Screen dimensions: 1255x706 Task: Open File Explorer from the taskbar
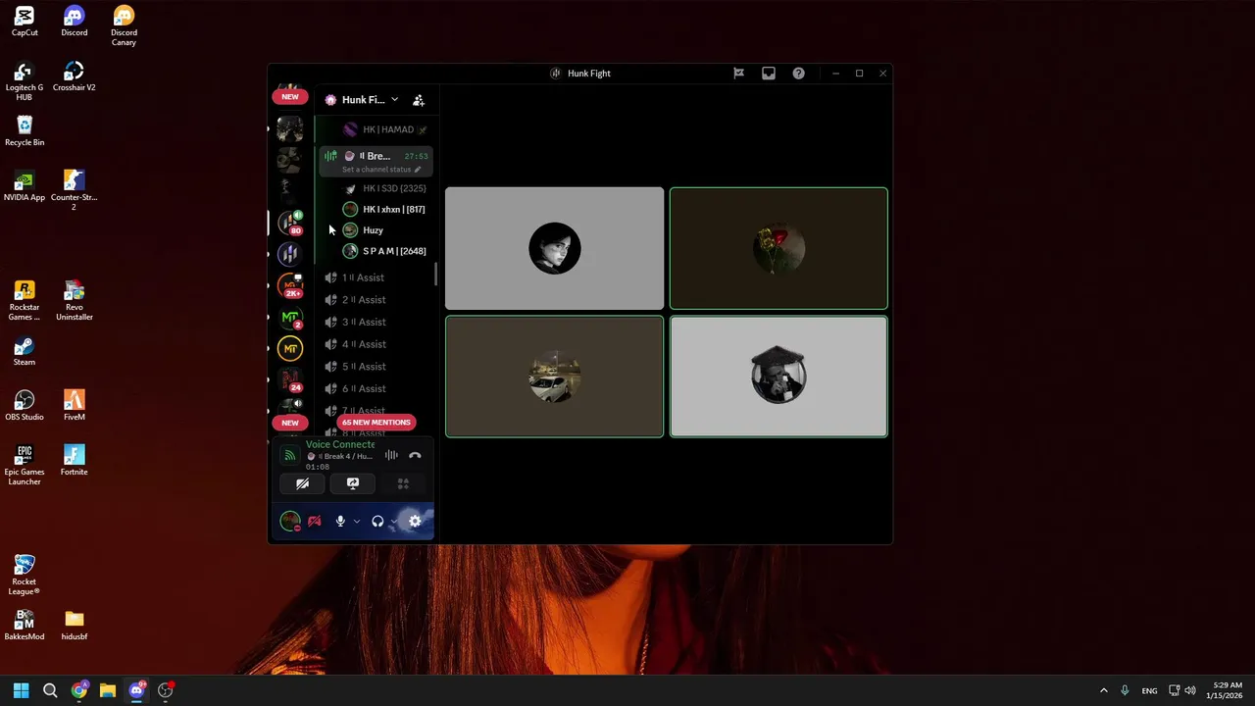click(x=108, y=690)
